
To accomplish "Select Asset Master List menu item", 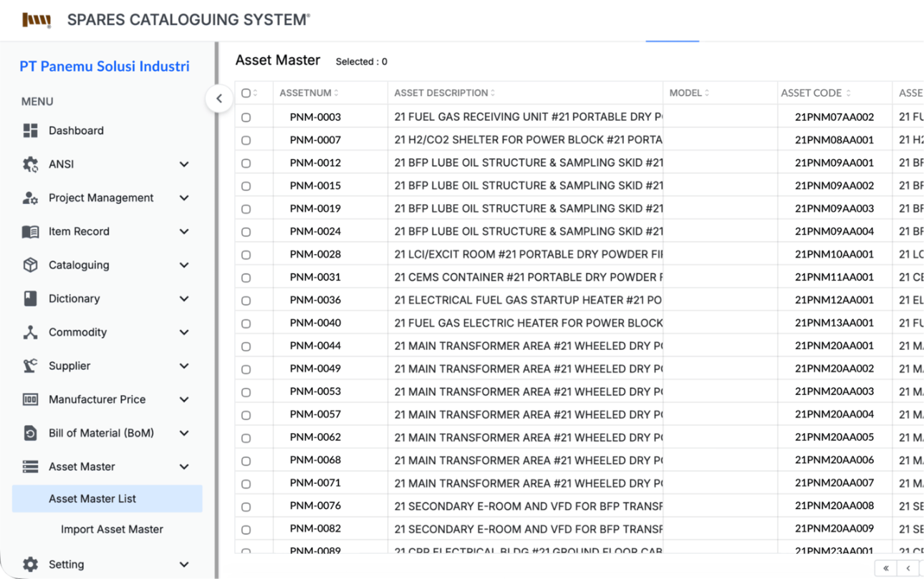I will 92,499.
